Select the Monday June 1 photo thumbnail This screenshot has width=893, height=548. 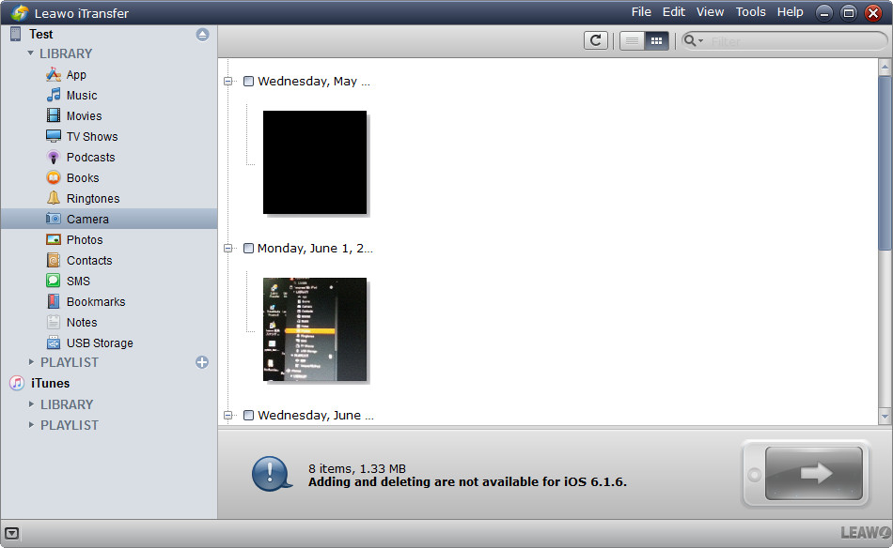(x=315, y=329)
